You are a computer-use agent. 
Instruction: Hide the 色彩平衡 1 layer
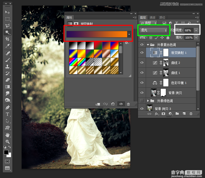[142, 83]
